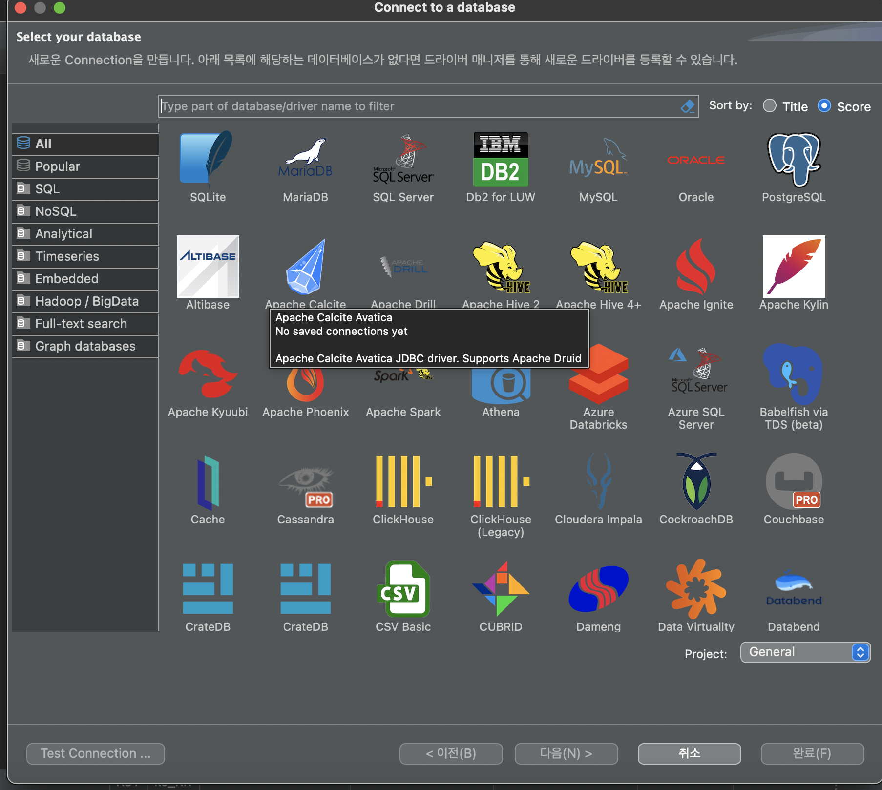882x790 pixels.
Task: Choose the CUBRID database icon
Action: click(x=501, y=589)
